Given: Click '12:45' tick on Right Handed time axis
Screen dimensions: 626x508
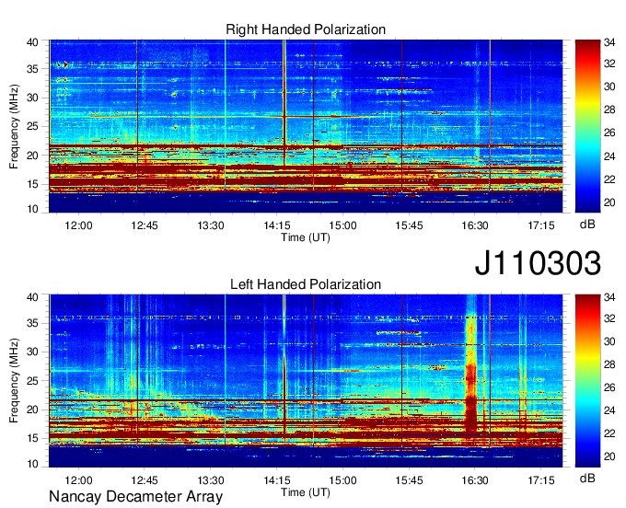Looking at the screenshot, I should [x=145, y=225].
